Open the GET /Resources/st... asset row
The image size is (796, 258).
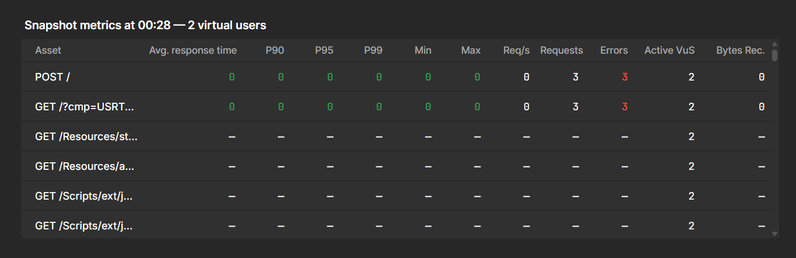[86, 137]
